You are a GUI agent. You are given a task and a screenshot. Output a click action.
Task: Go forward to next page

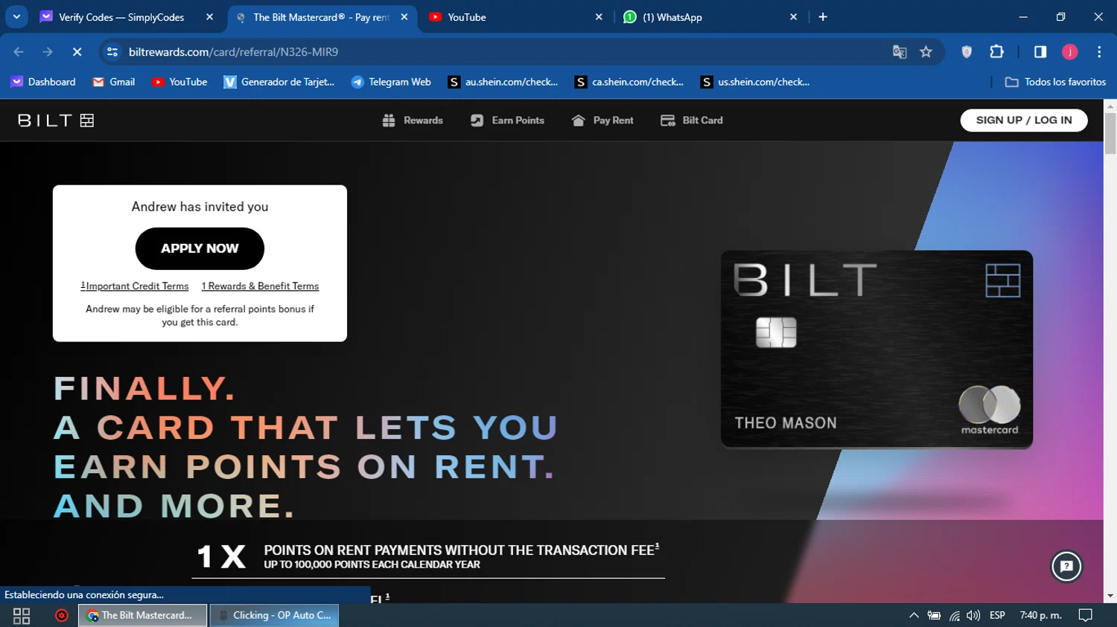pyautogui.click(x=48, y=52)
